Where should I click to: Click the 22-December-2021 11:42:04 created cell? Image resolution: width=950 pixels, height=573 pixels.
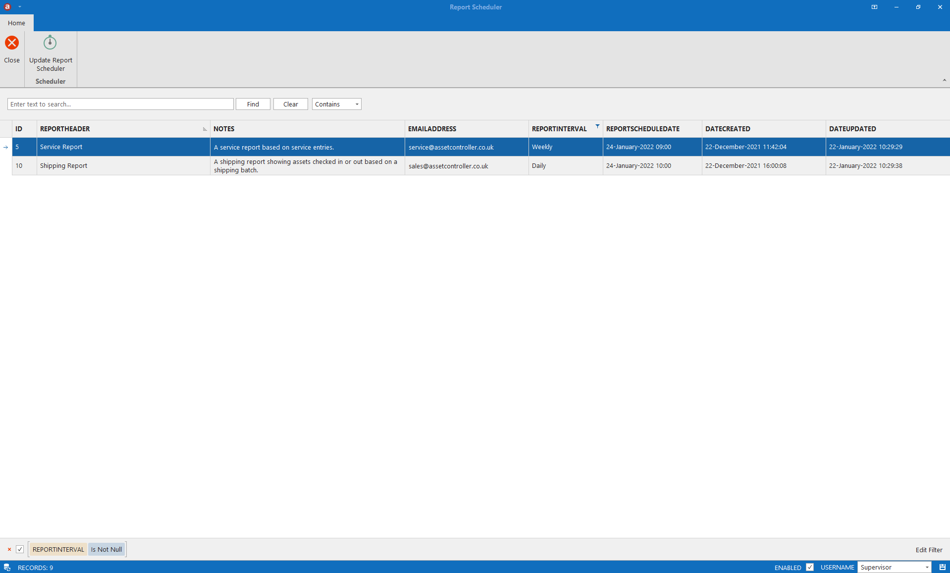click(x=764, y=147)
